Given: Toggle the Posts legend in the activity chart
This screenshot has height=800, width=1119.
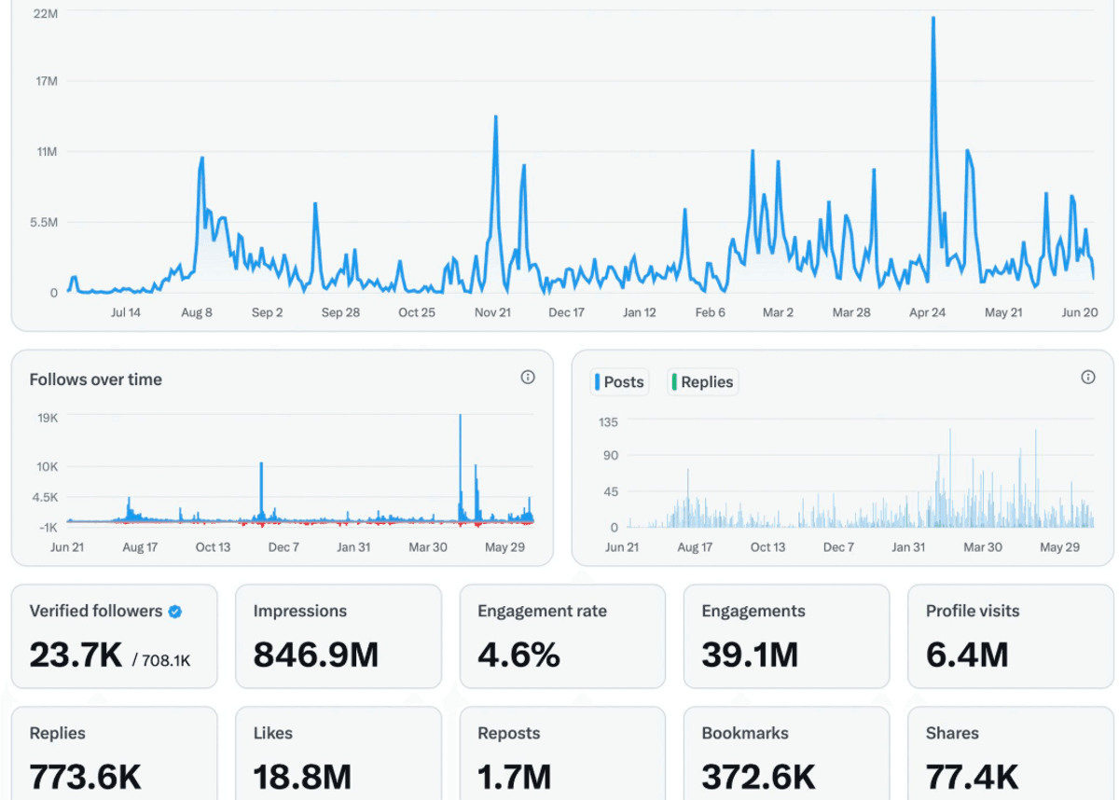Looking at the screenshot, I should point(619,382).
